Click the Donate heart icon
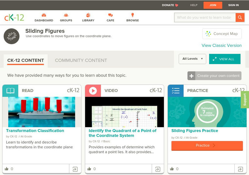The height and width of the screenshot is (175, 249). tap(176, 5)
